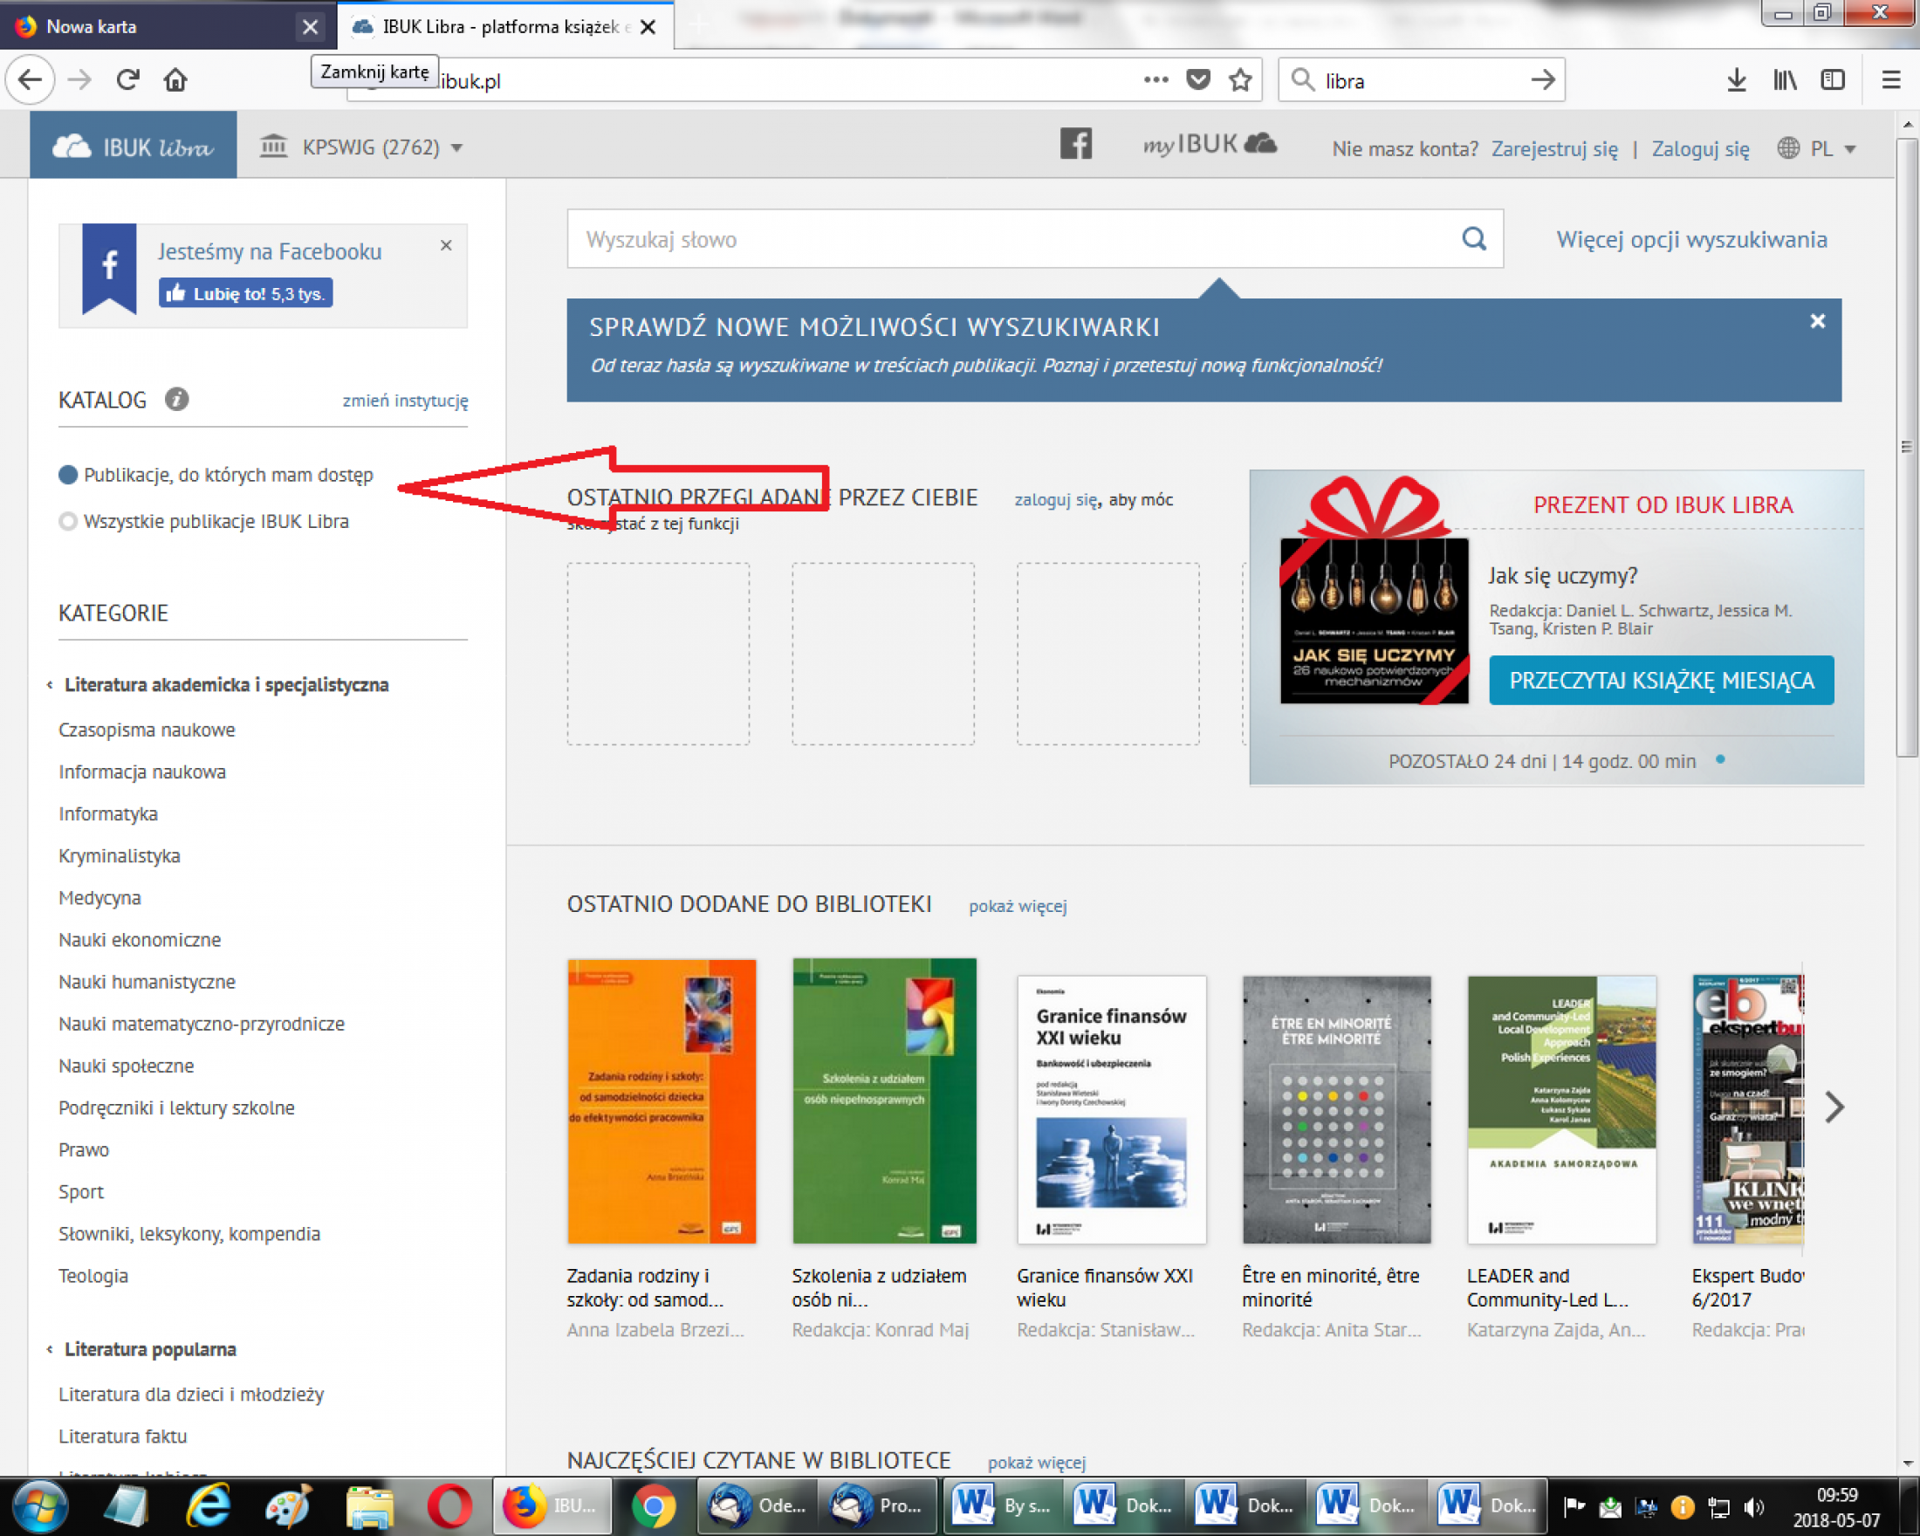
Task: Close the Jesteśmy na Facebooku box
Action: pyautogui.click(x=446, y=245)
